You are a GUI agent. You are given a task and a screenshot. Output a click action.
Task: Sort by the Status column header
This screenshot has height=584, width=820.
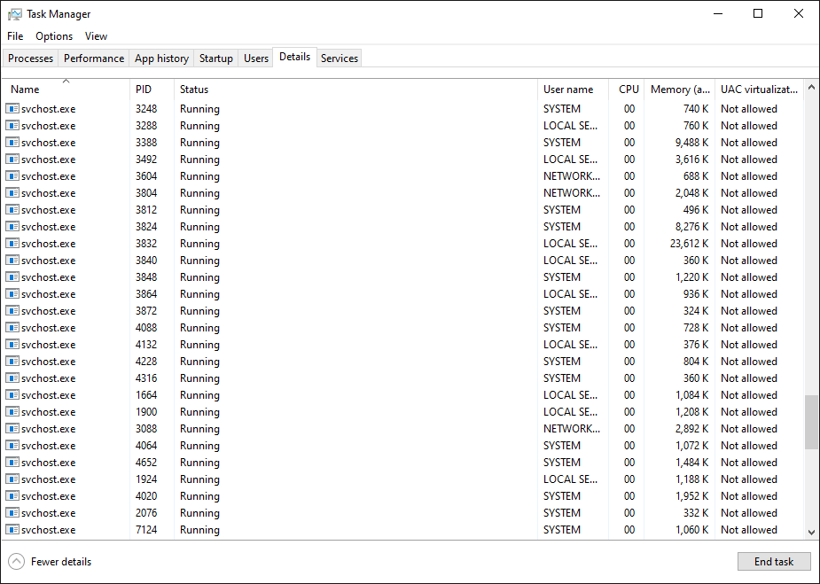click(x=355, y=90)
